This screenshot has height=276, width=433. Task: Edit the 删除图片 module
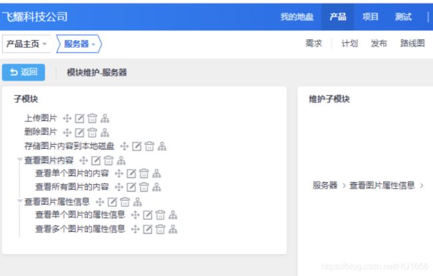[79, 132]
